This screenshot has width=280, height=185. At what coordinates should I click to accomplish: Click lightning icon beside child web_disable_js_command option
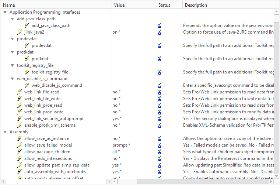point(27,85)
